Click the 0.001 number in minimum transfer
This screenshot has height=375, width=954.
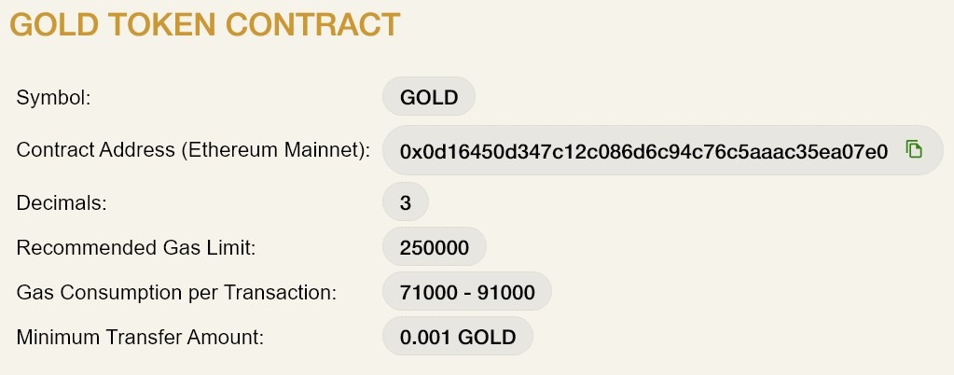tap(426, 338)
